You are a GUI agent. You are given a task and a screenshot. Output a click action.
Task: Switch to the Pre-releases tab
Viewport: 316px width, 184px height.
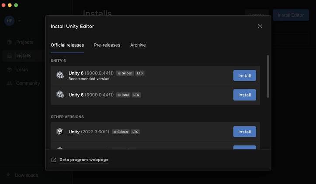[x=107, y=45]
